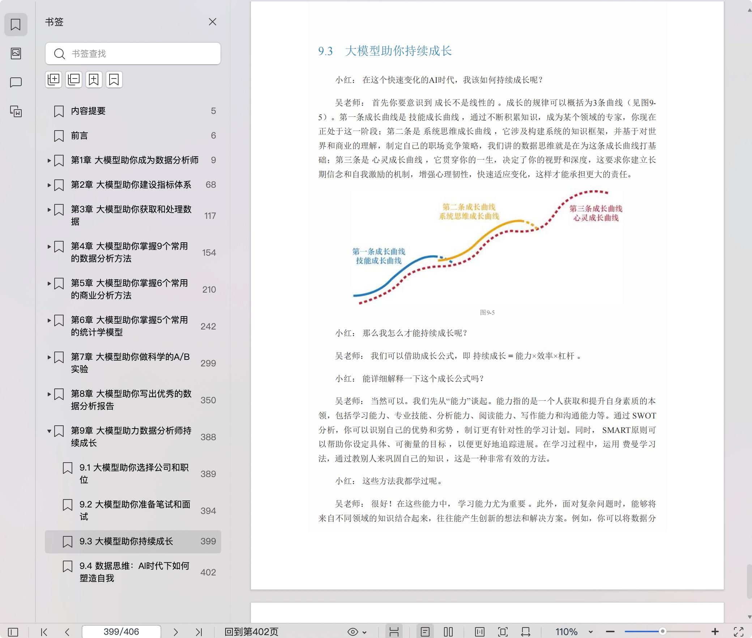Select the 前言 bookmark

coord(80,136)
